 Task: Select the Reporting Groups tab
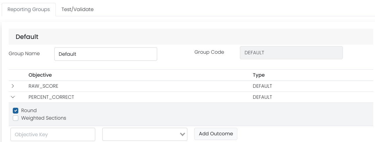[x=29, y=9]
